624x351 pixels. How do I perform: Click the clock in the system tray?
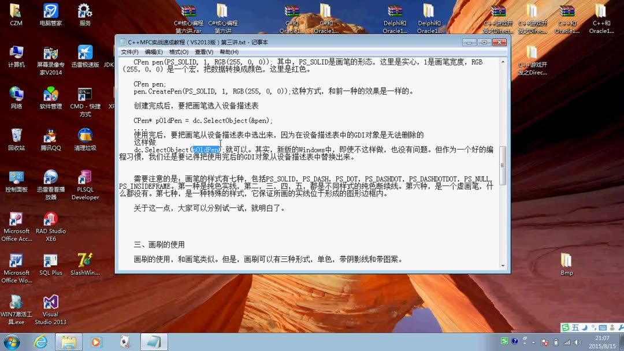pyautogui.click(x=603, y=341)
